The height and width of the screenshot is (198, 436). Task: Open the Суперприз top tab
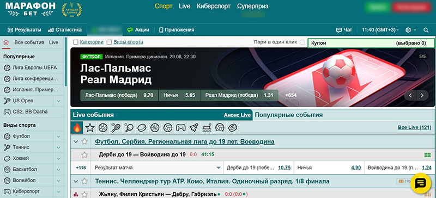253,7
